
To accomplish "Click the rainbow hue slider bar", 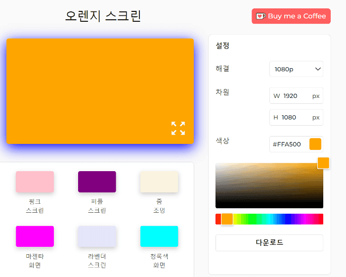I will [269, 219].
